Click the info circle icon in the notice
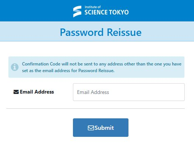Image resolution: width=194 pixels, height=152 pixels. pos(15,67)
